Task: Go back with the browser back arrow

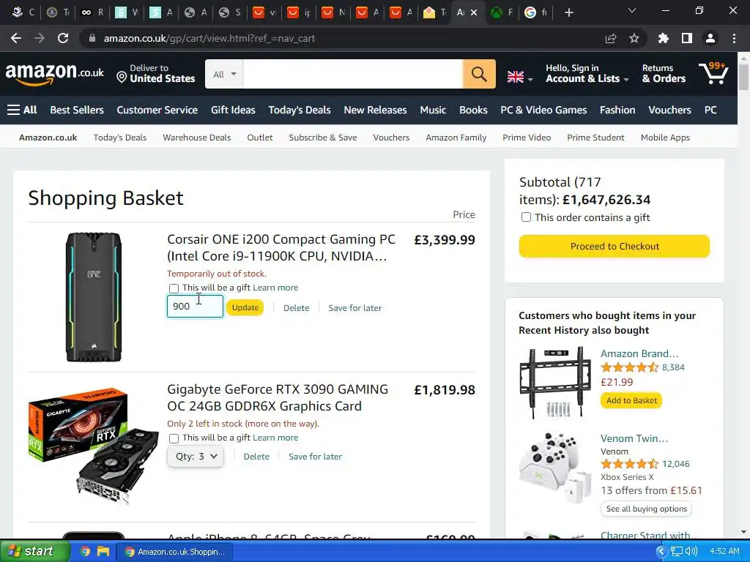Action: 16,38
